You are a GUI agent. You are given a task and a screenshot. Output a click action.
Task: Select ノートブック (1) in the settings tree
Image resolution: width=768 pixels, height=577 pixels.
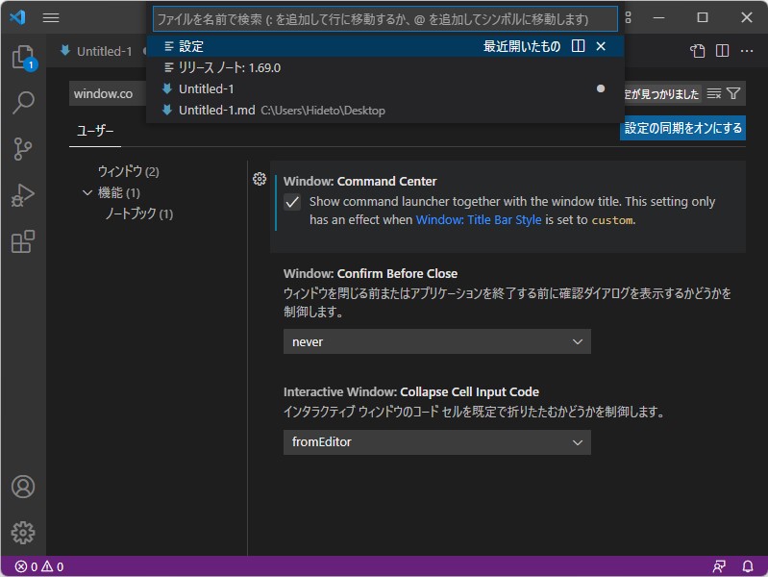coord(139,213)
